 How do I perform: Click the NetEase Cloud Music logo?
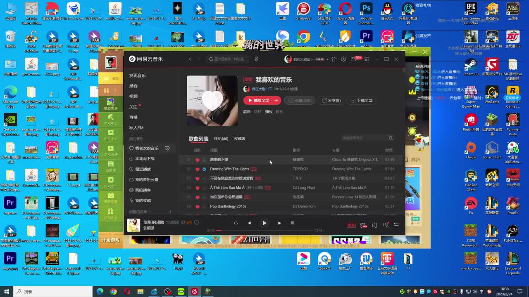(146, 59)
